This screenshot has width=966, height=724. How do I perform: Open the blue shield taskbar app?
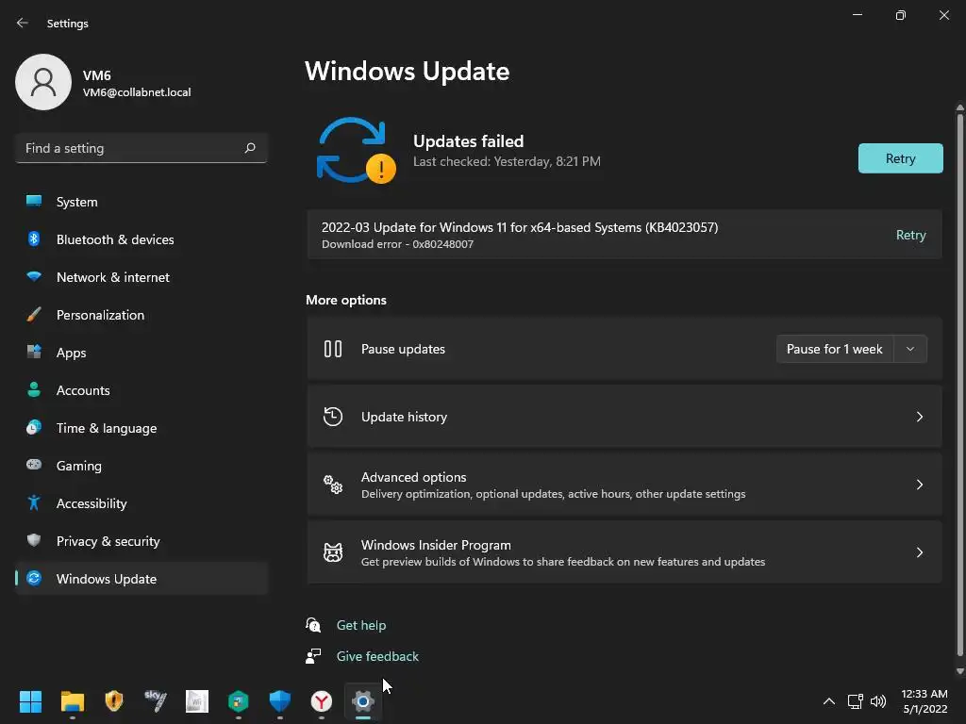coord(279,701)
